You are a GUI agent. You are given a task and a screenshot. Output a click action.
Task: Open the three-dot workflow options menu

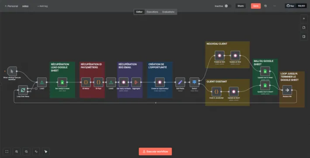click(x=275, y=6)
